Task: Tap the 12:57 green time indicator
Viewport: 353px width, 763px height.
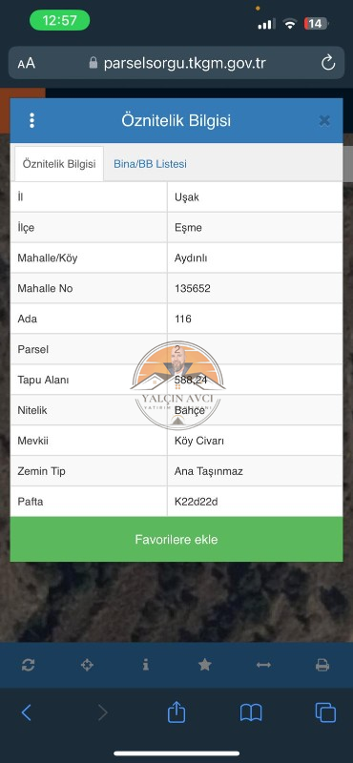Action: pos(59,20)
